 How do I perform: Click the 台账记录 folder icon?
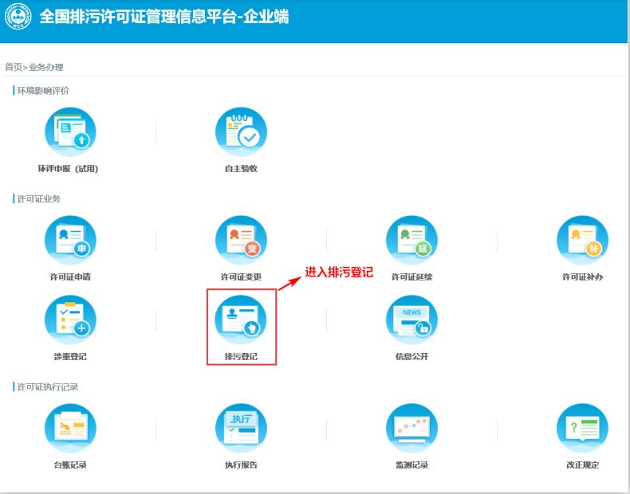pyautogui.click(x=70, y=429)
